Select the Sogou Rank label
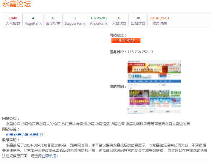 75,23
